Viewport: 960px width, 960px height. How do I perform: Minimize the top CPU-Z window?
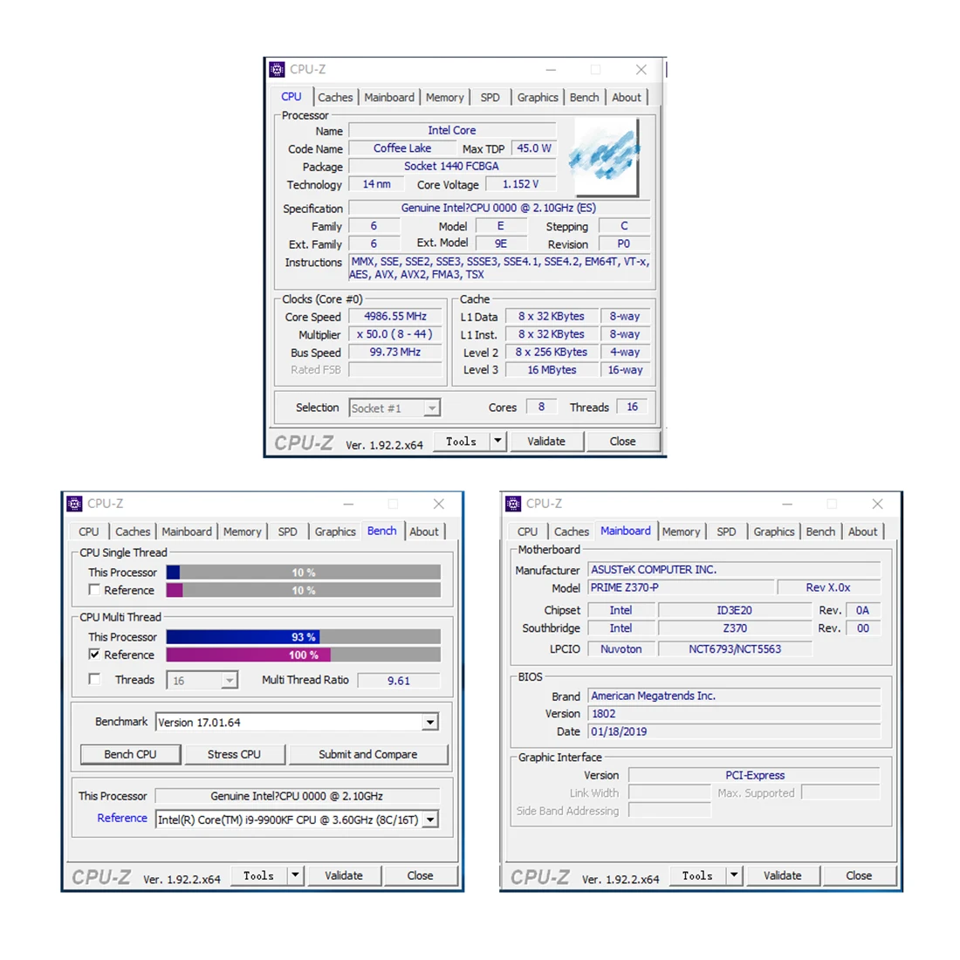point(551,70)
